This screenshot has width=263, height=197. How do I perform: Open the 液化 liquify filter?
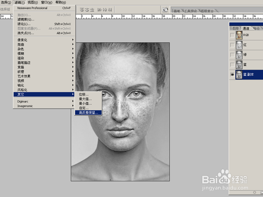point(44,24)
